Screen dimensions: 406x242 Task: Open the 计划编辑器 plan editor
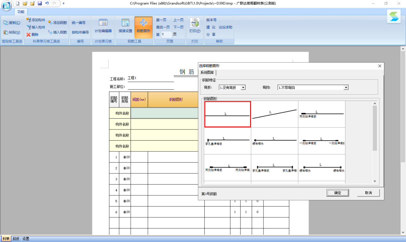point(103,26)
